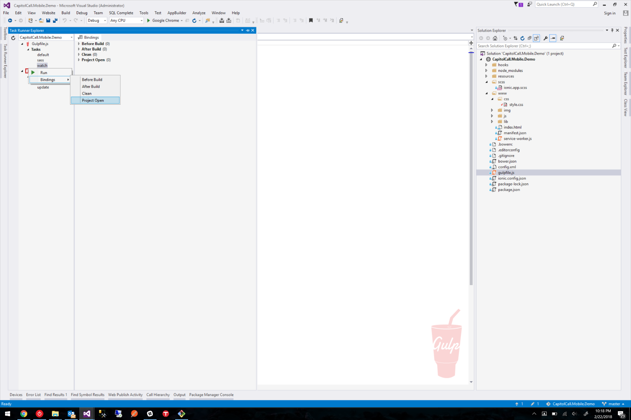Expand the node_modules folder
Image resolution: width=631 pixels, height=420 pixels.
click(486, 71)
